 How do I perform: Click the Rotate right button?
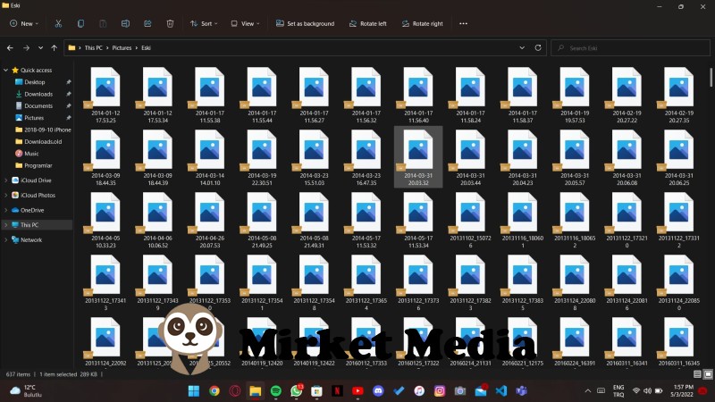(422, 23)
